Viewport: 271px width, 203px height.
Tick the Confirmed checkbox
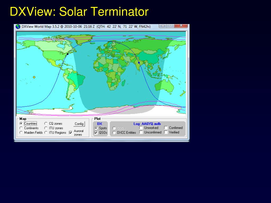(x=166, y=128)
